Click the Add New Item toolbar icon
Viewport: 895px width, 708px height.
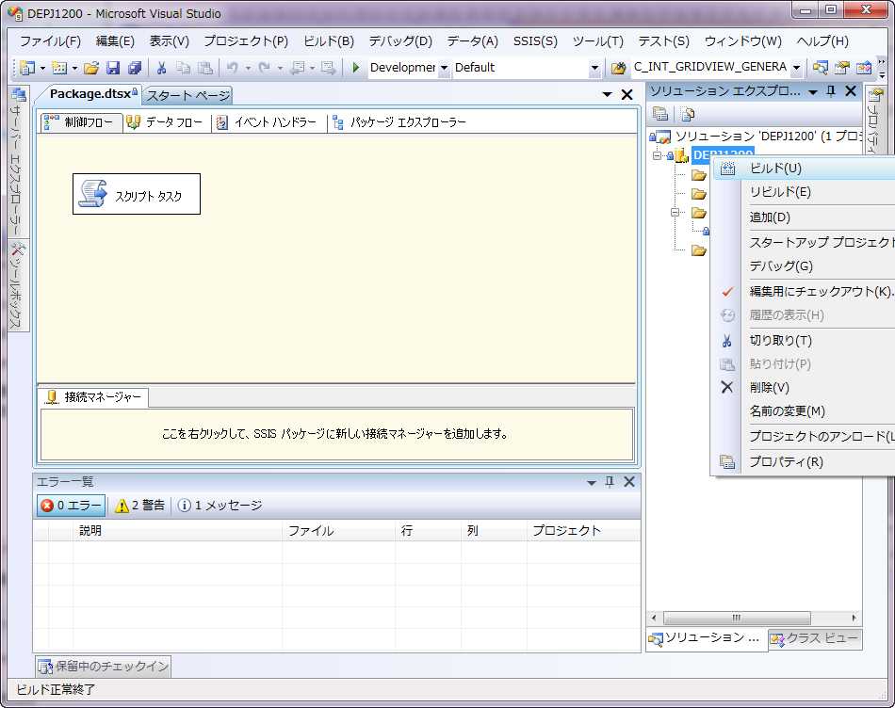58,68
